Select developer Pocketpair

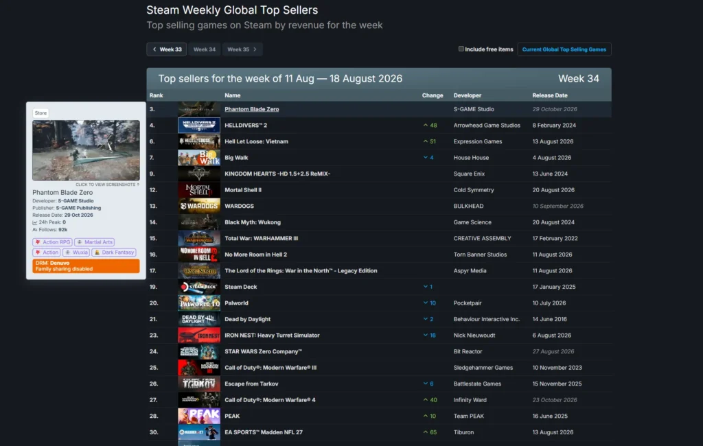[468, 303]
